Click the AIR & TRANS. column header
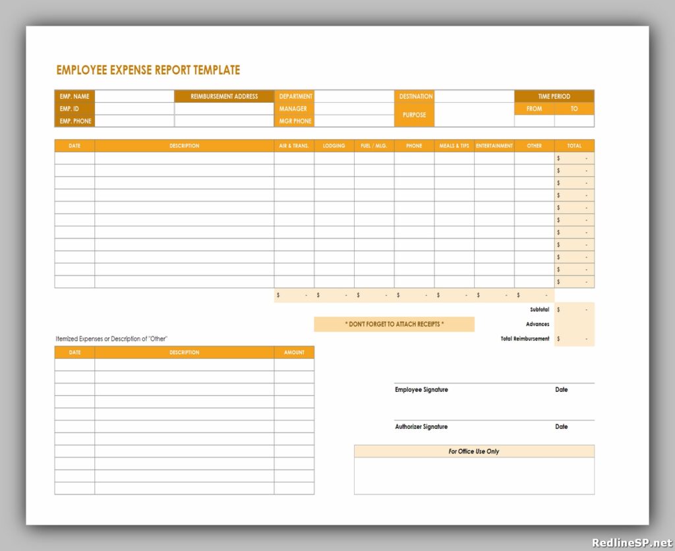The height and width of the screenshot is (551, 675). pos(294,146)
